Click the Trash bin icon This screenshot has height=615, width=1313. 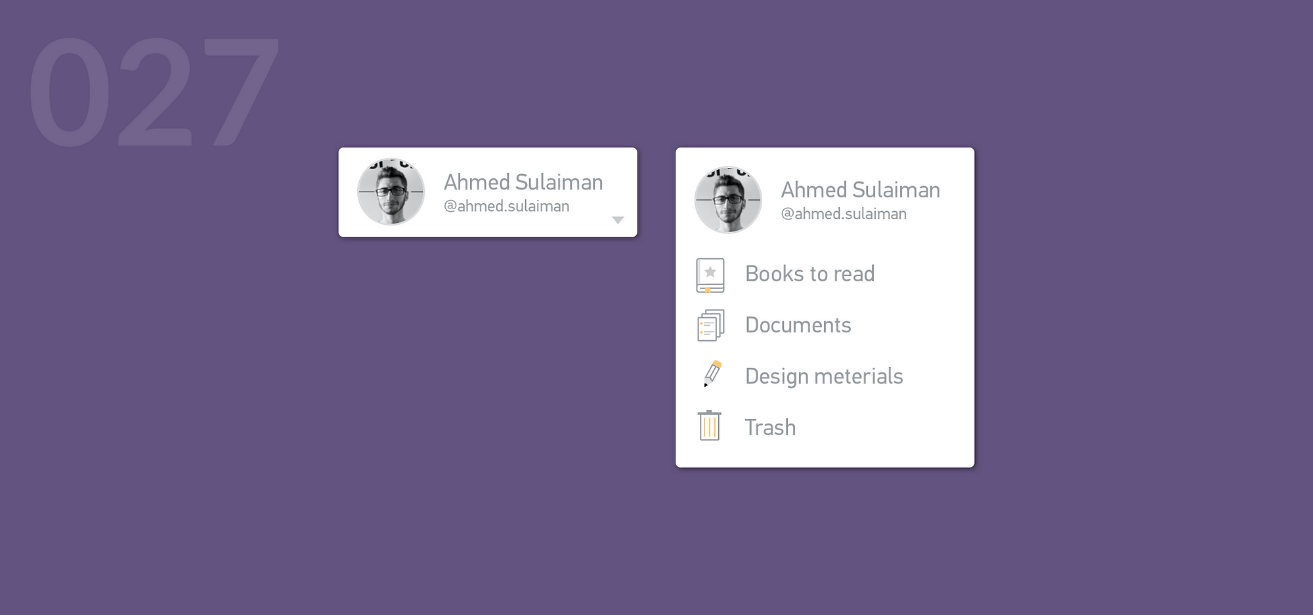click(709, 426)
